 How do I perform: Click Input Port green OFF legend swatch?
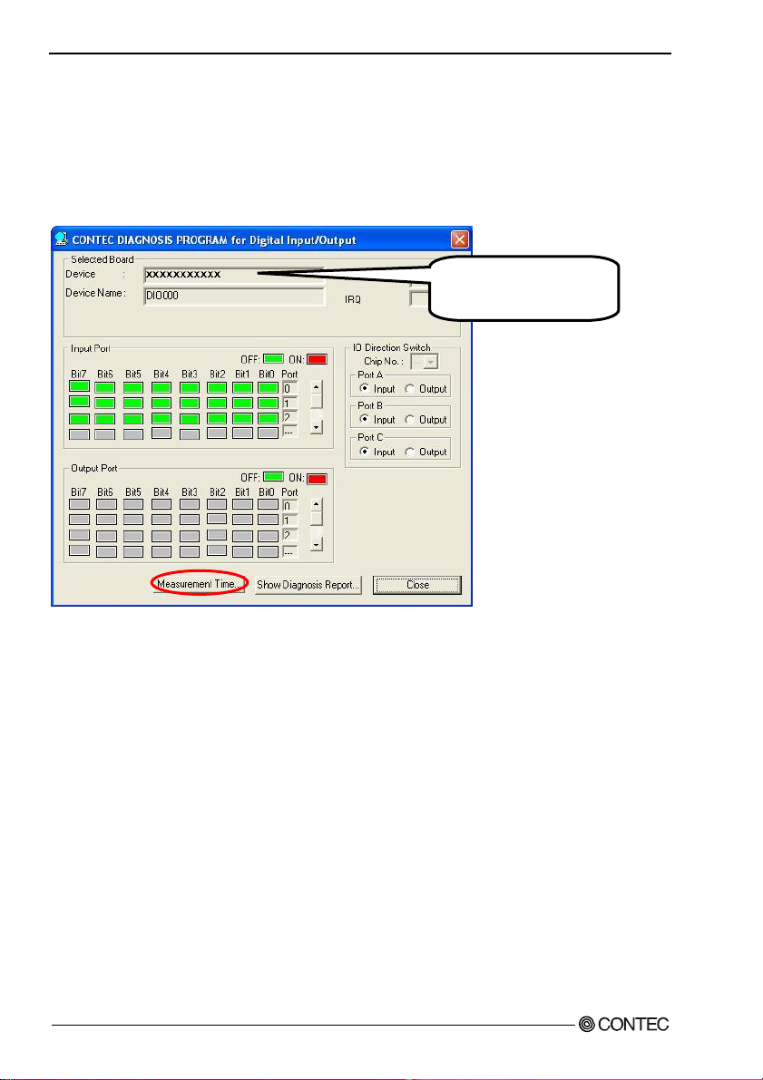[274, 359]
